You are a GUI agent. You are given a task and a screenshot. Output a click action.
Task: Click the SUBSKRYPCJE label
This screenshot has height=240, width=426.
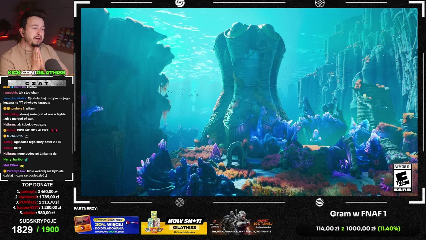(x=38, y=221)
